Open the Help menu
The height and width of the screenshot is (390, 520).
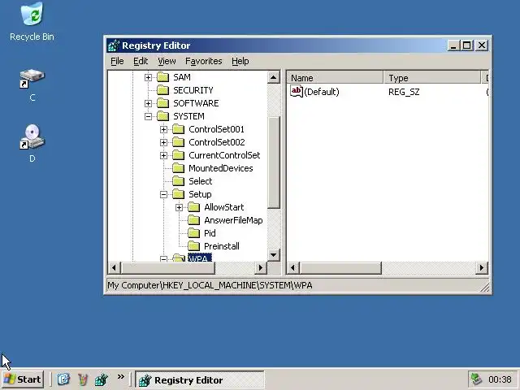coord(240,61)
